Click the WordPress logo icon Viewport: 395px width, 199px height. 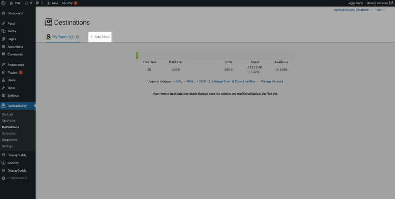coord(3,3)
